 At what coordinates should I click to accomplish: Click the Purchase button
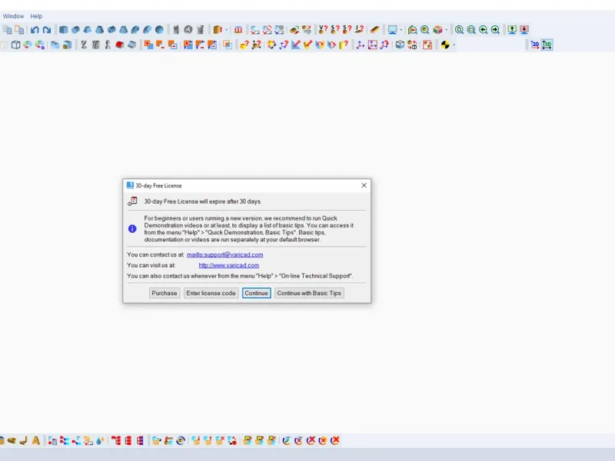(x=165, y=294)
